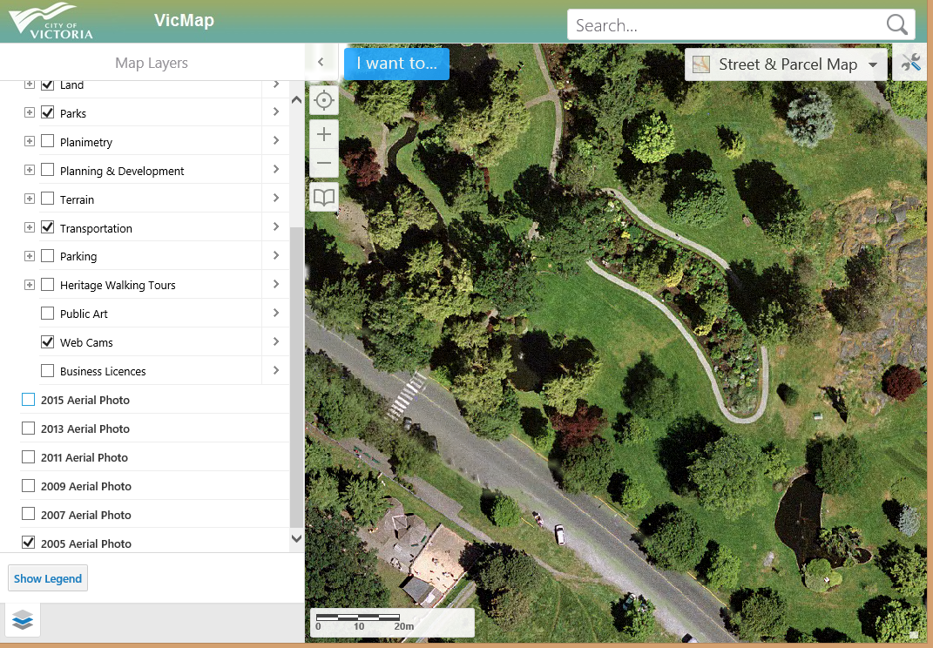
Task: Expand the Heritage Walking Tours tree node
Action: point(29,285)
